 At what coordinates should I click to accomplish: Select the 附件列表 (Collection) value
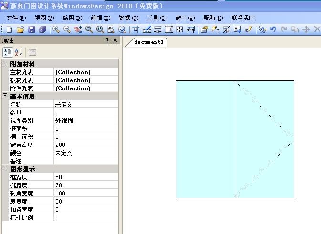coord(86,88)
